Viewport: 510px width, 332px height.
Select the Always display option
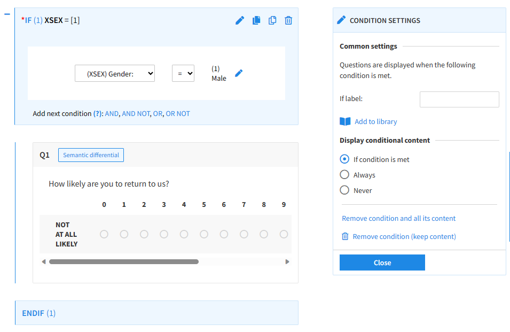click(x=344, y=175)
